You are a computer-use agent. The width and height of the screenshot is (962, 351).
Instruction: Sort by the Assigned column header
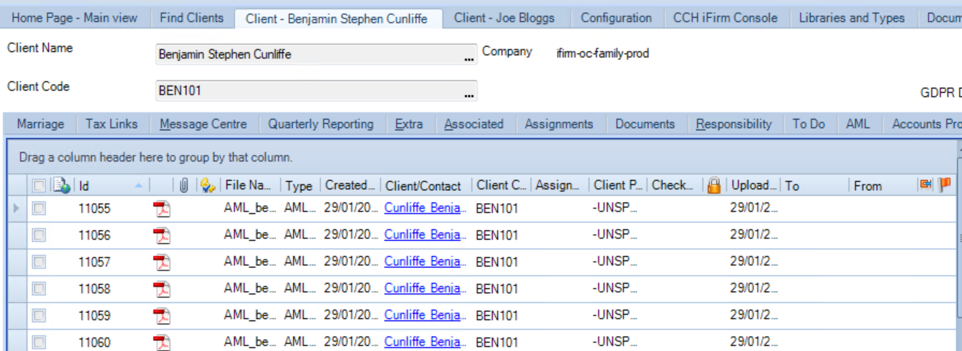(x=559, y=186)
